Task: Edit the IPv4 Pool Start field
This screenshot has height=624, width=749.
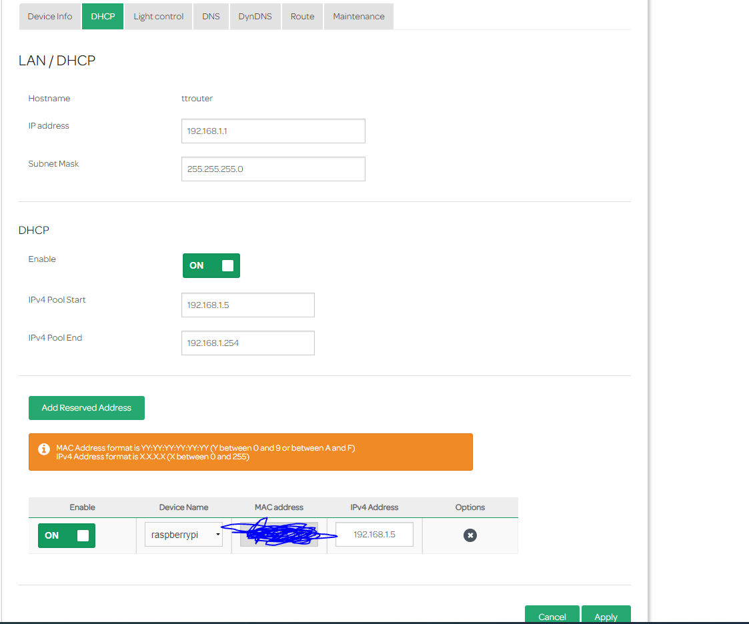Action: 247,305
